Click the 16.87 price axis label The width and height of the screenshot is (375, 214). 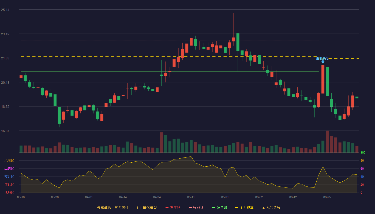[5, 131]
